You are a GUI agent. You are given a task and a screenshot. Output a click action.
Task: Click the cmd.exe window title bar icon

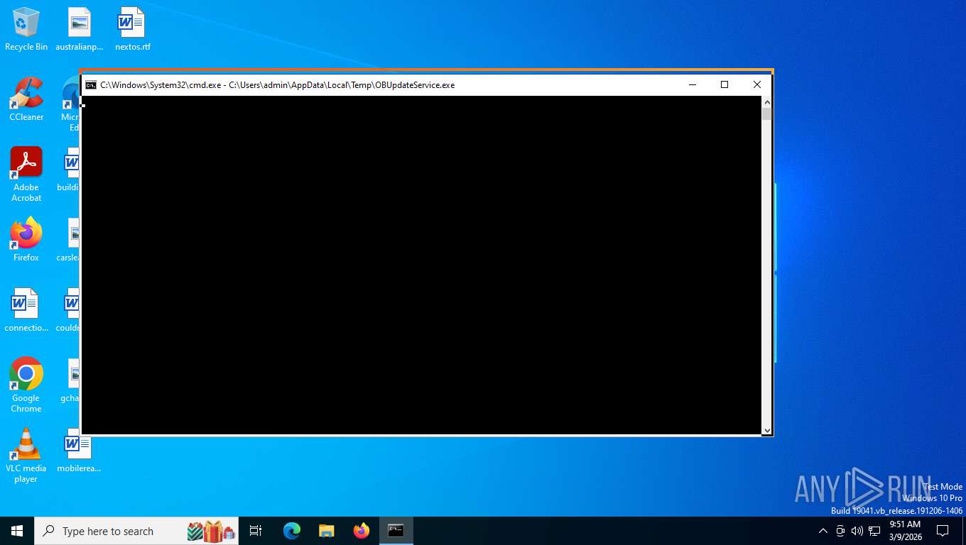coord(91,85)
